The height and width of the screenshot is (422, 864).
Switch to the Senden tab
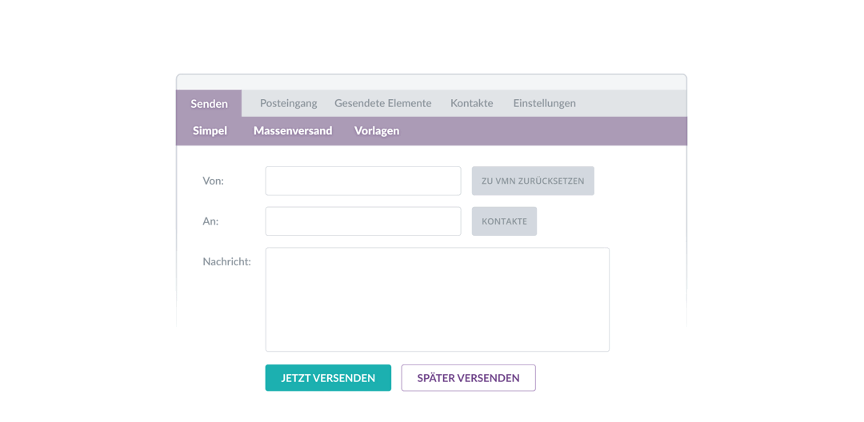click(209, 104)
